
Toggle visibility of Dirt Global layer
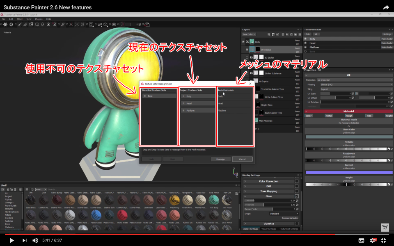point(247,50)
